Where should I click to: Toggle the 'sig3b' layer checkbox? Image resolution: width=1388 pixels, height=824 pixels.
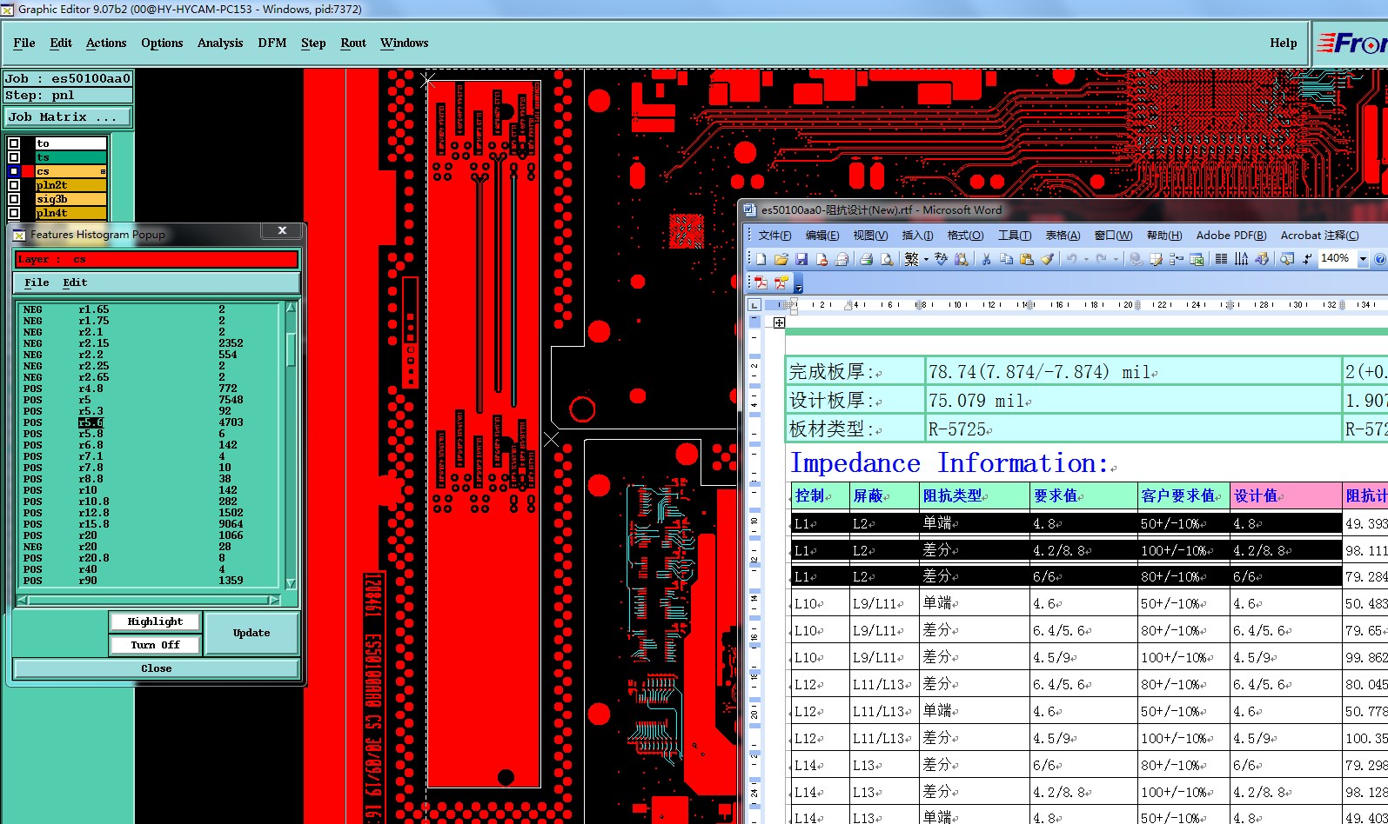[14, 199]
